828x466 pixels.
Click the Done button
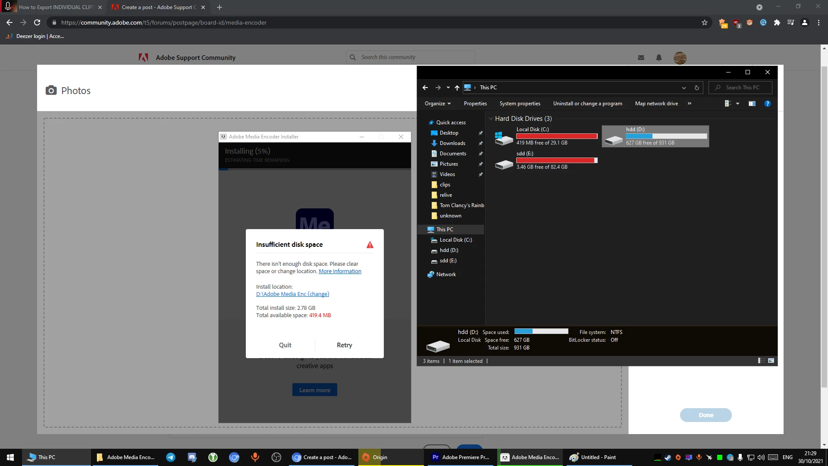click(x=706, y=415)
